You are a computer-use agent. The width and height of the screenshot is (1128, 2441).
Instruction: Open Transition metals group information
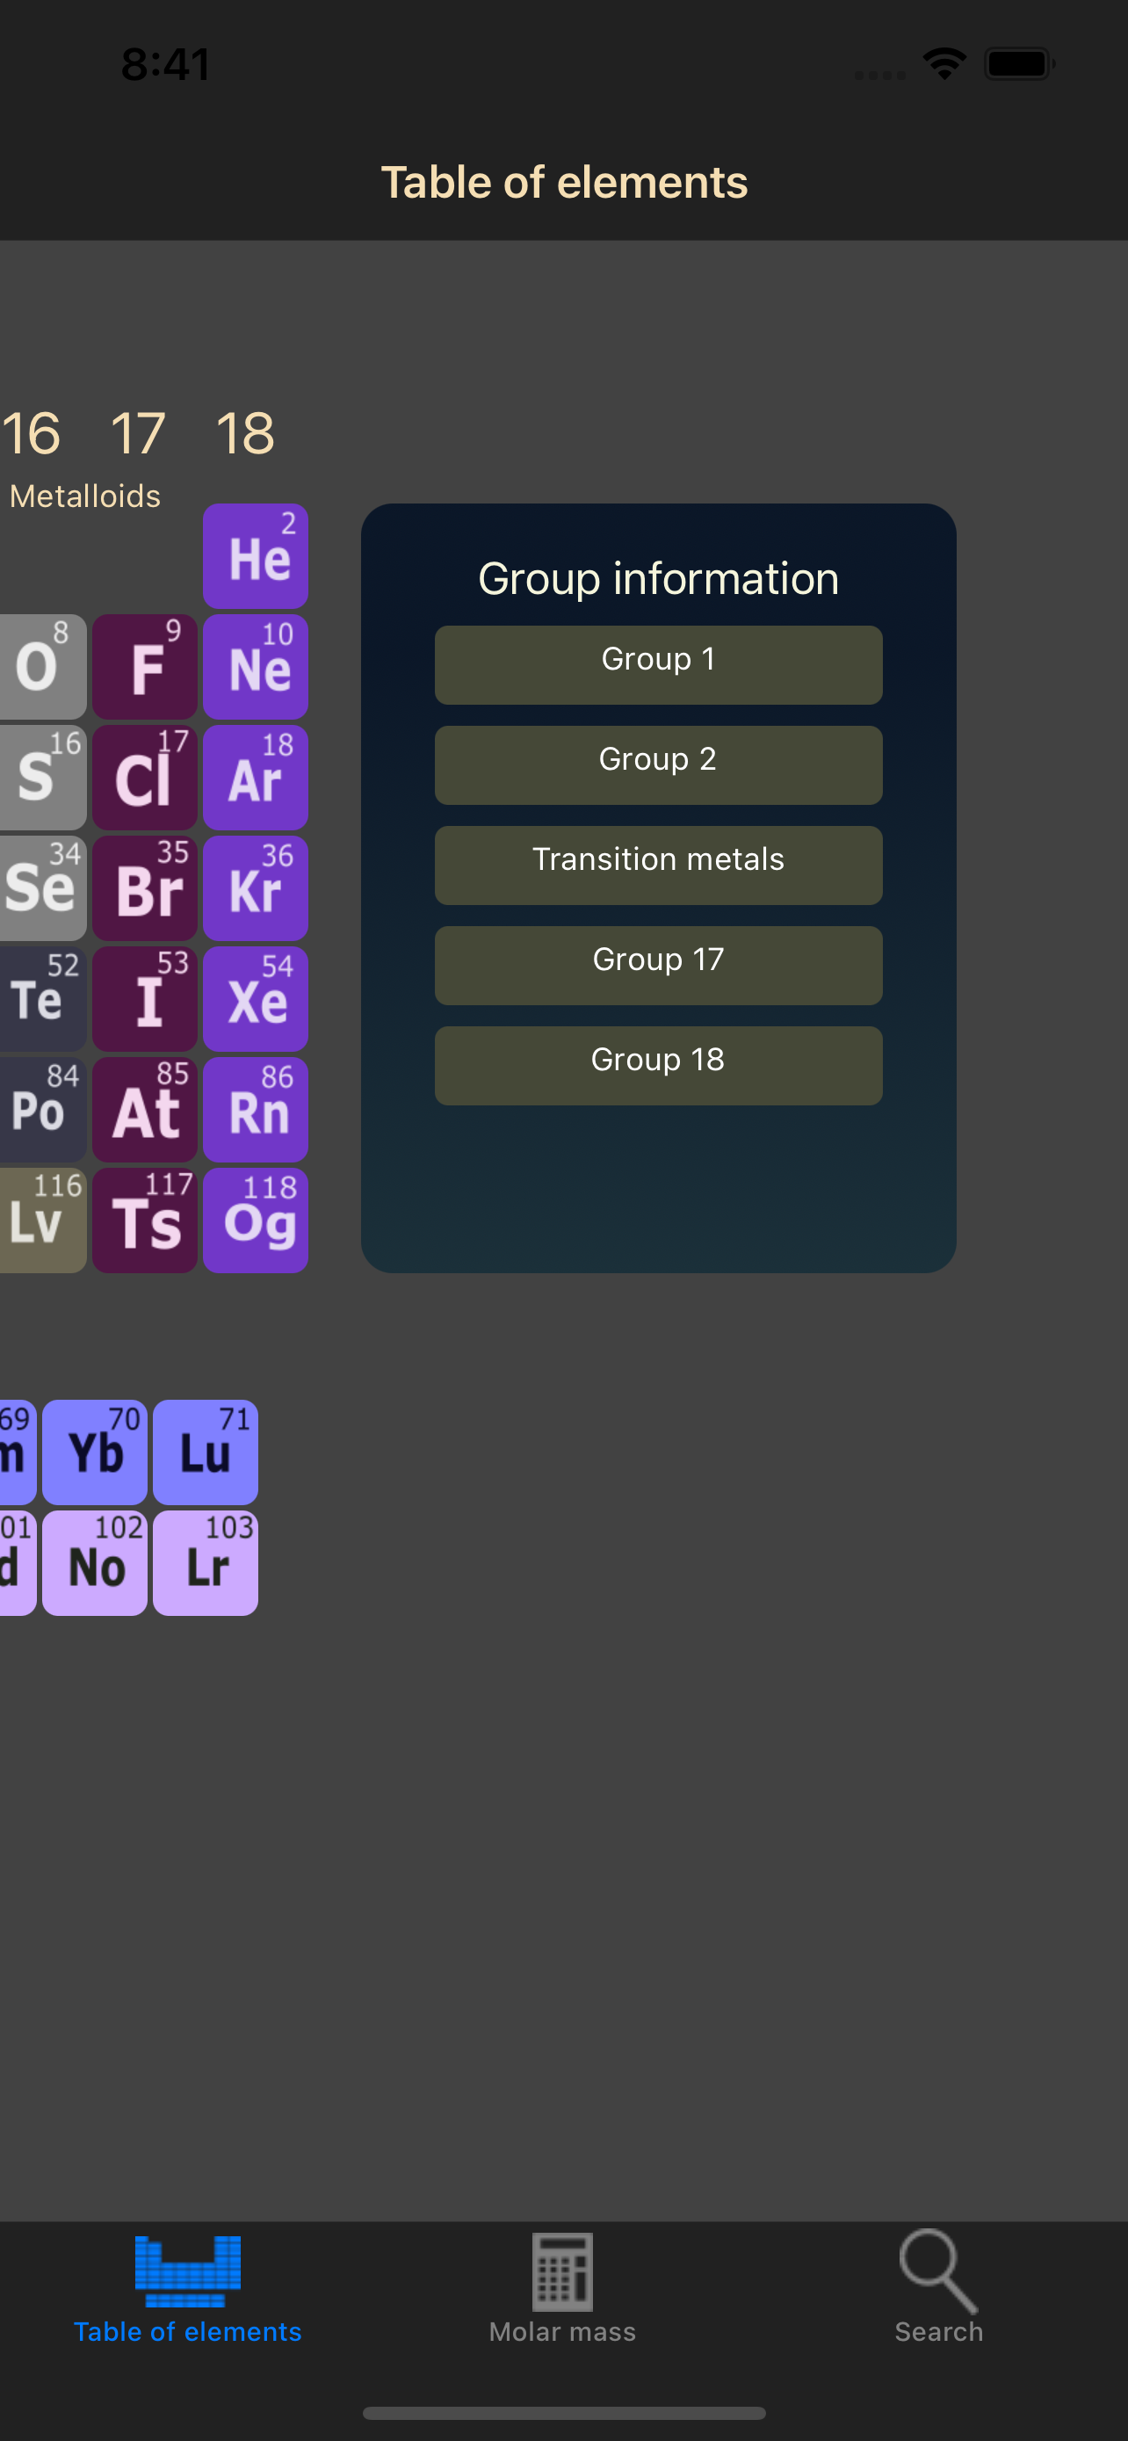coord(658,866)
